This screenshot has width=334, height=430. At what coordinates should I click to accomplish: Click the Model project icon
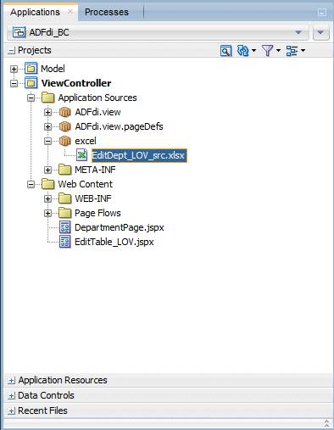coord(31,69)
